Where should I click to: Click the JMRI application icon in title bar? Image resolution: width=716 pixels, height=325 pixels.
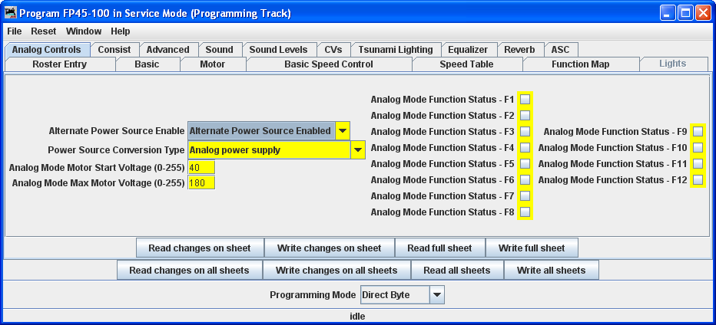(11, 13)
